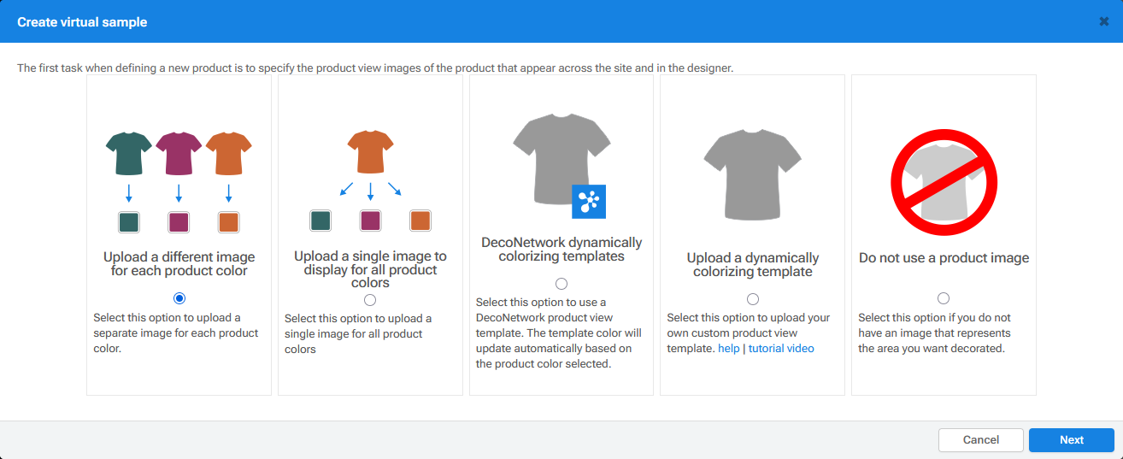Image resolution: width=1123 pixels, height=459 pixels.
Task: Click the plain gray t-shirt template image
Action: tap(753, 174)
